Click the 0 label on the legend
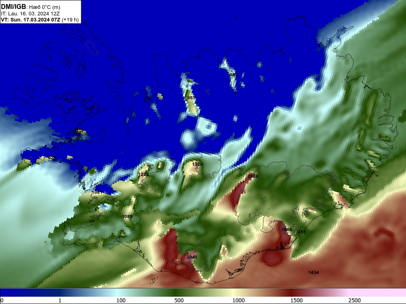 2,300
